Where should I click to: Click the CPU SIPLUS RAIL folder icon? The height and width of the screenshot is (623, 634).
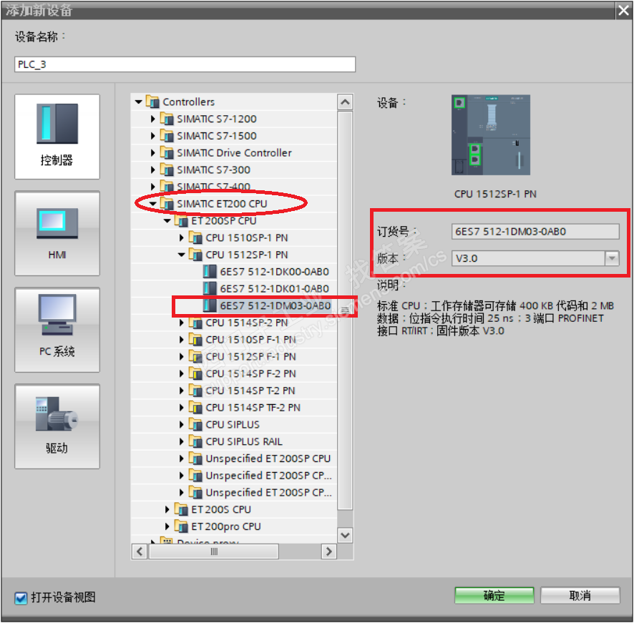(195, 441)
